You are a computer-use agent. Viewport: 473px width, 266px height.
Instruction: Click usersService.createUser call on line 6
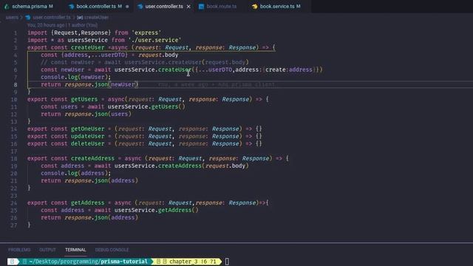click(x=153, y=69)
